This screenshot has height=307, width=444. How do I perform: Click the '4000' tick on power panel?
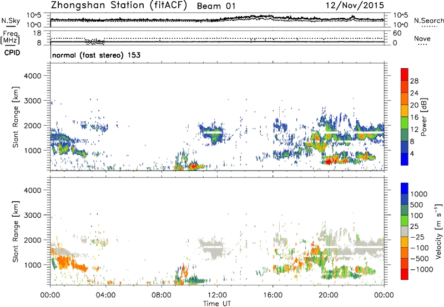32,76
